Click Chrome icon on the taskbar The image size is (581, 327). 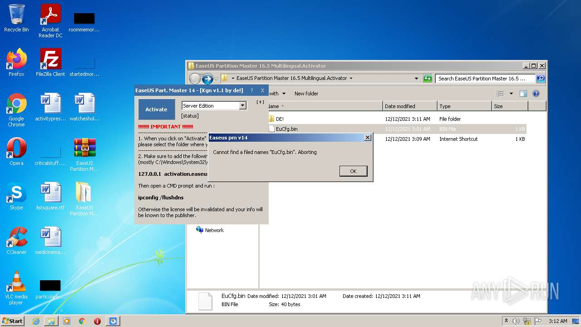[82, 321]
